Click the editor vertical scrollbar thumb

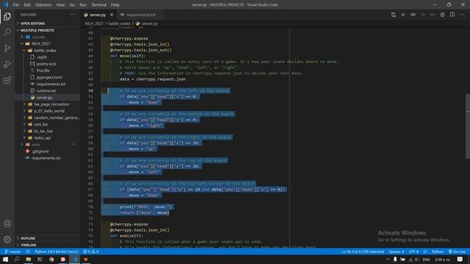click(468, 126)
